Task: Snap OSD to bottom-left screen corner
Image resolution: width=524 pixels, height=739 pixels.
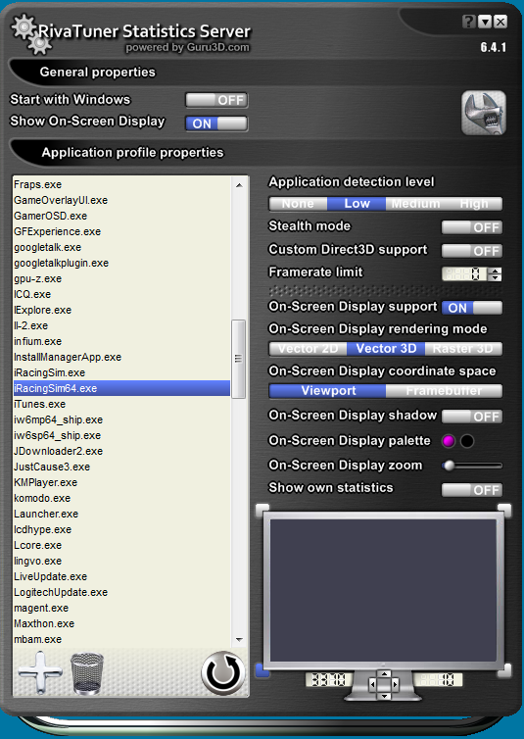Action: pyautogui.click(x=262, y=670)
